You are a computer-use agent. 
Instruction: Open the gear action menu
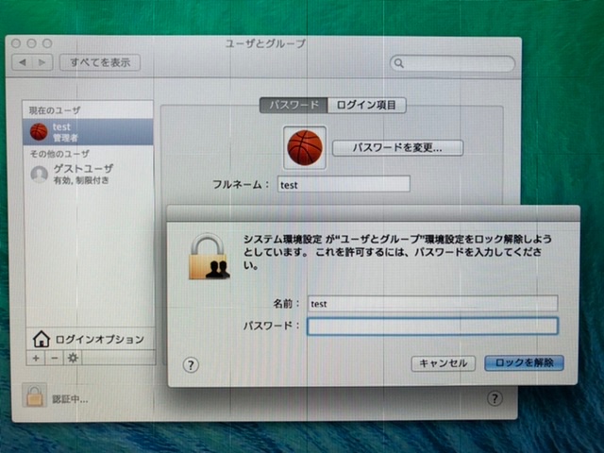pos(73,358)
